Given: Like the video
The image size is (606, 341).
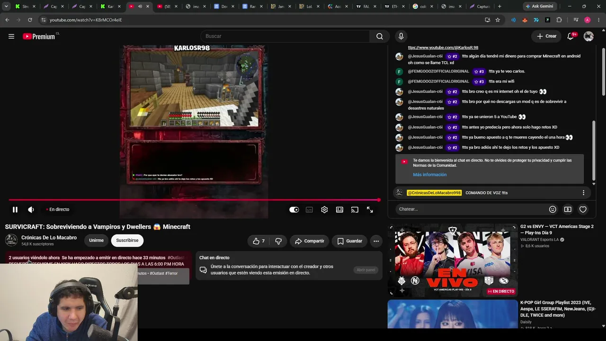Looking at the screenshot, I should (x=258, y=241).
